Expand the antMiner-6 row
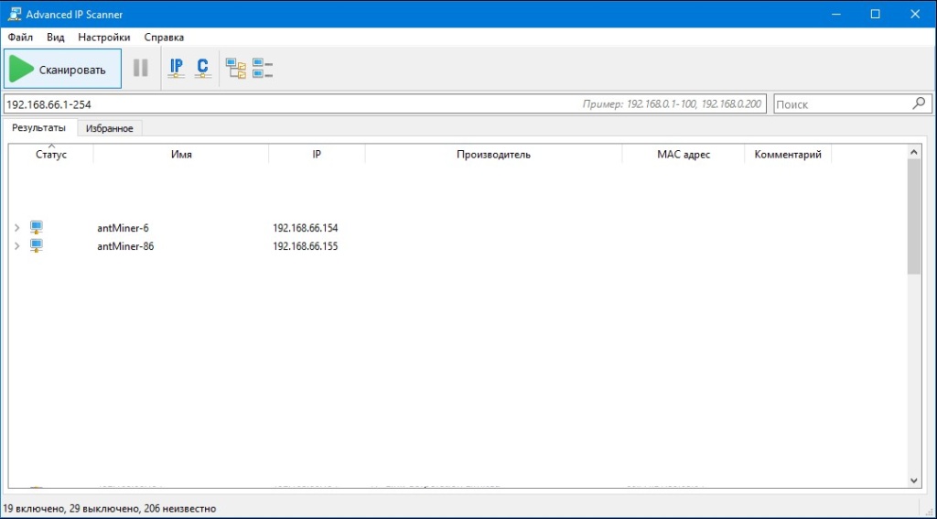 [x=16, y=228]
